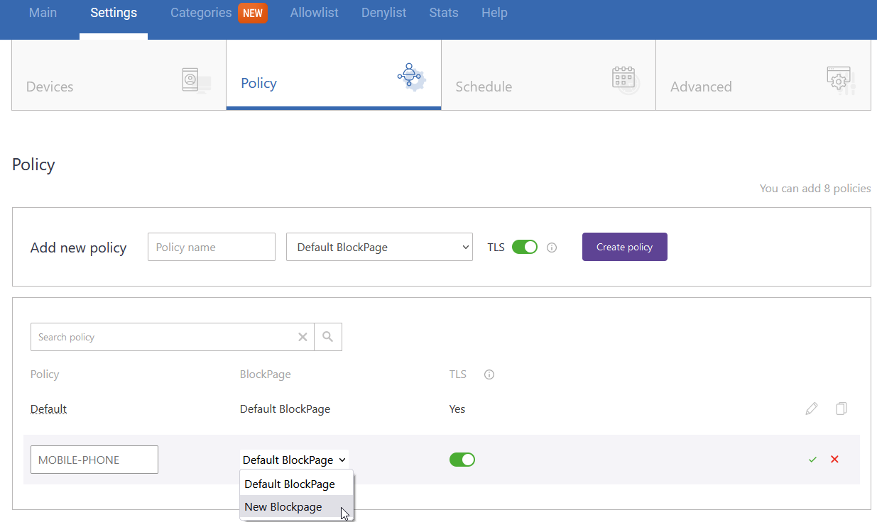Switch to the Stats page

443,12
